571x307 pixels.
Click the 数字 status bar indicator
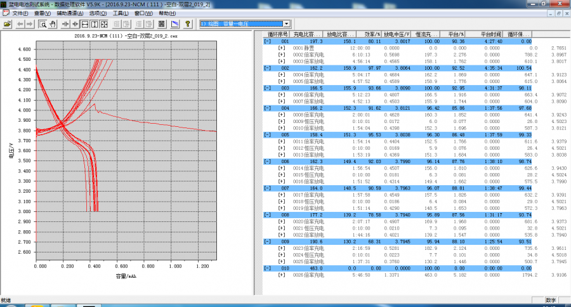pyautogui.click(x=551, y=300)
